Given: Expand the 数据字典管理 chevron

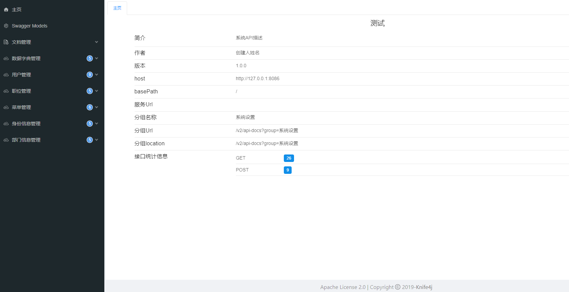Looking at the screenshot, I should pos(97,58).
